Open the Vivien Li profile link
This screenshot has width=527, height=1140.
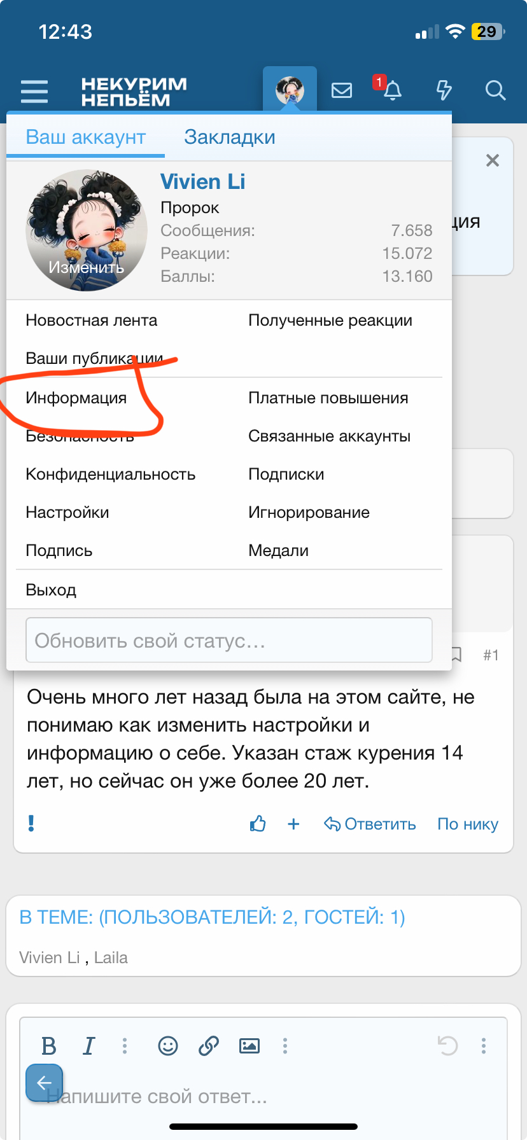point(202,182)
